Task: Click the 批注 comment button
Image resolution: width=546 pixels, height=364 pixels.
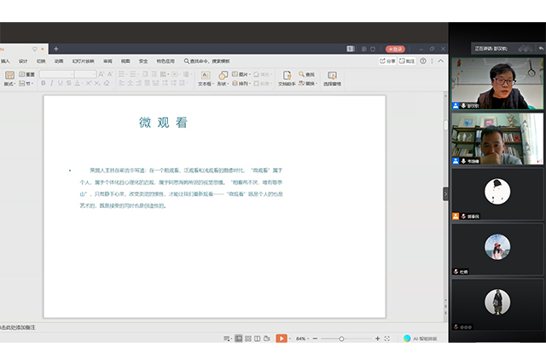Action: click(407, 61)
